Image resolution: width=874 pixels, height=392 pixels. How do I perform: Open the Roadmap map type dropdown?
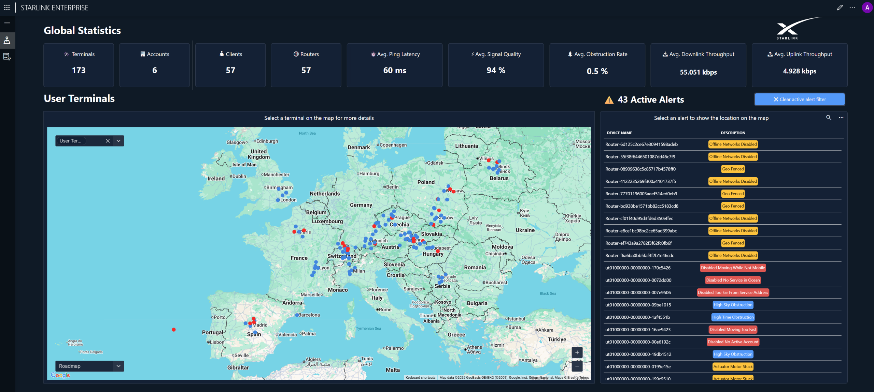point(90,366)
